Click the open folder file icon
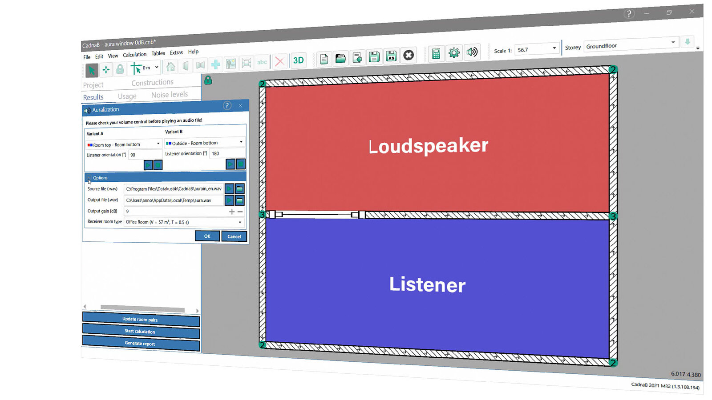 point(340,58)
